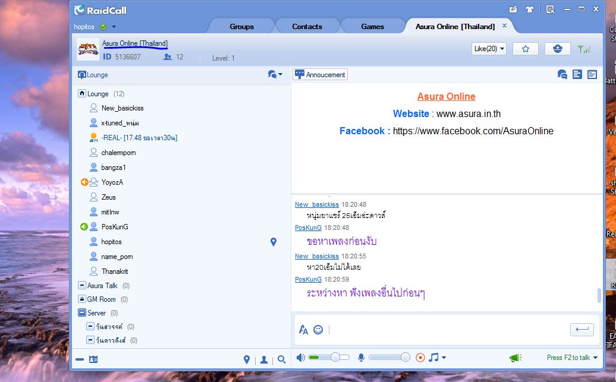This screenshot has width=616, height=382.
Task: Toggle the red record button
Action: pyautogui.click(x=420, y=358)
